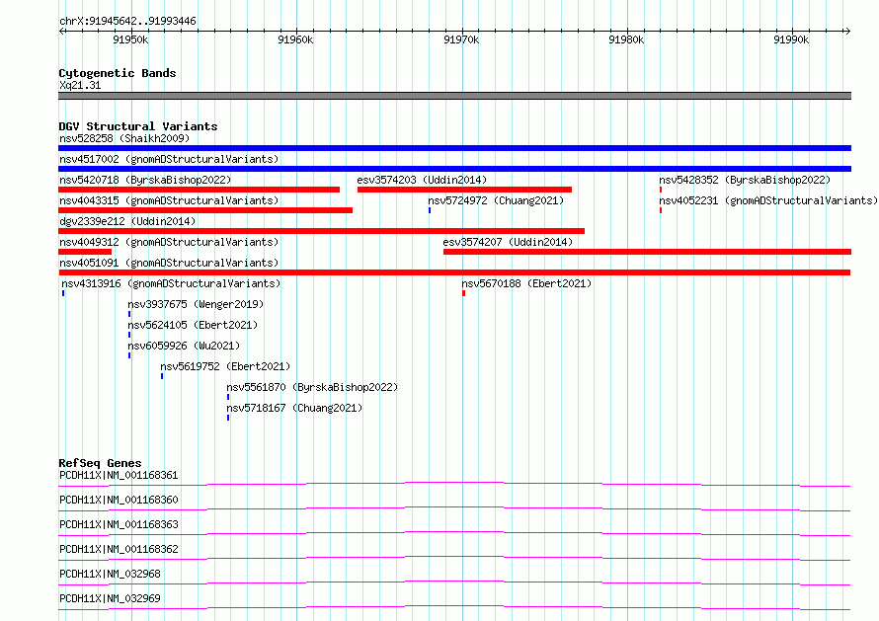
Task: Select the blue nsv528258 variant bar
Action: (x=454, y=148)
